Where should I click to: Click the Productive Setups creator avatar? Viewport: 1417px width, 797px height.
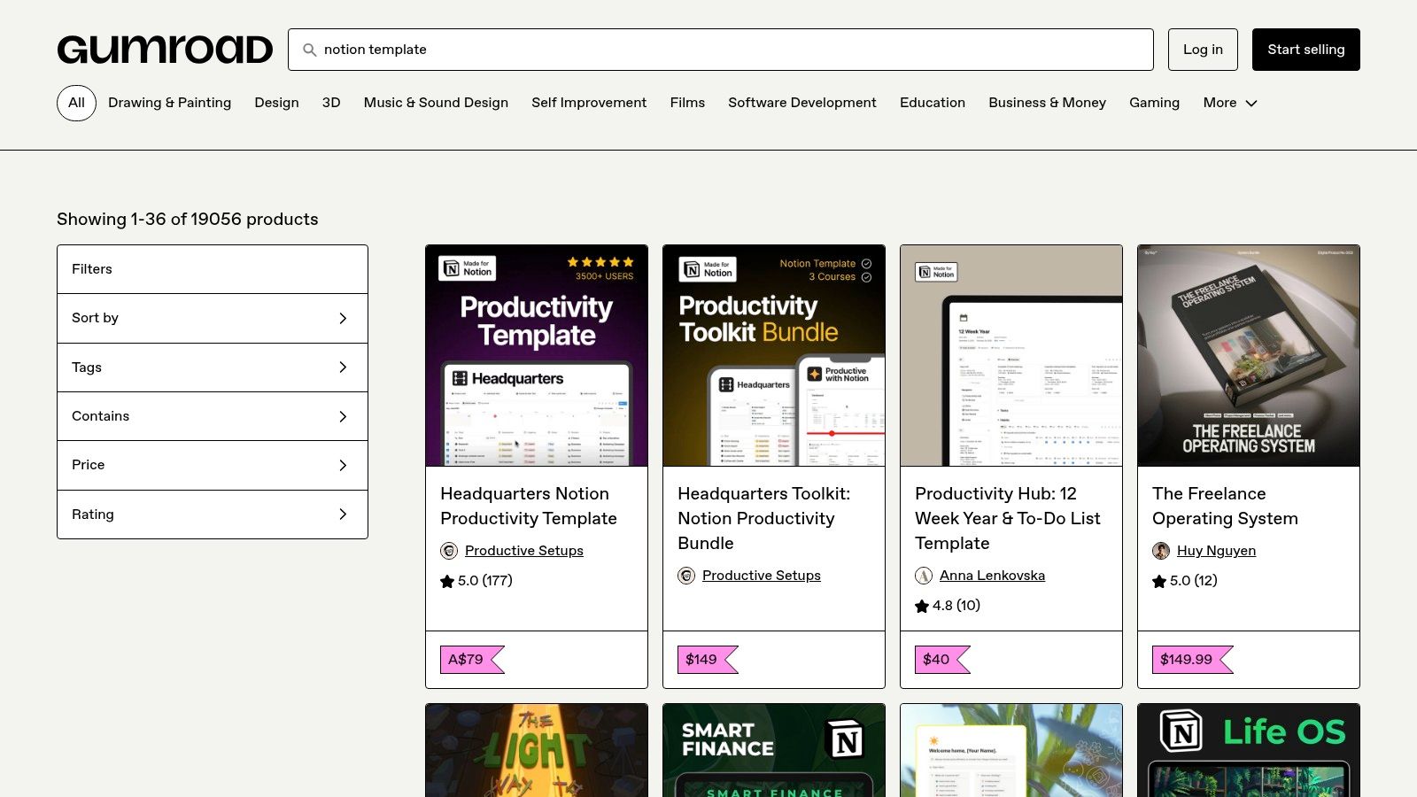pyautogui.click(x=449, y=550)
